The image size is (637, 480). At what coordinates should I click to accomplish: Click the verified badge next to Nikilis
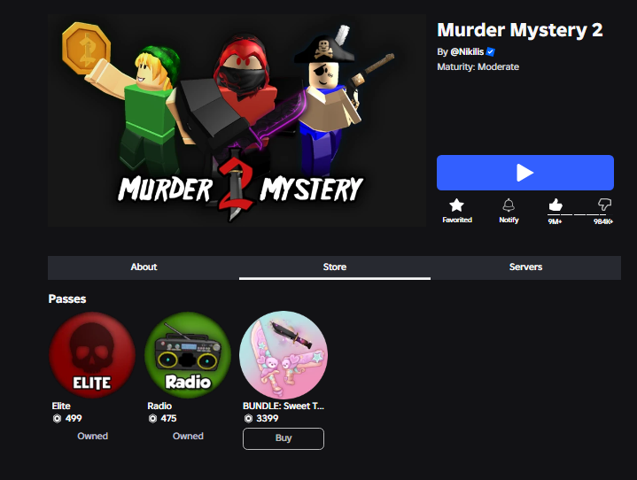click(x=490, y=52)
